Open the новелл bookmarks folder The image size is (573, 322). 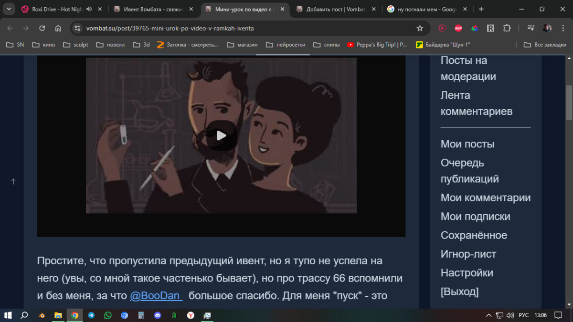(x=110, y=45)
